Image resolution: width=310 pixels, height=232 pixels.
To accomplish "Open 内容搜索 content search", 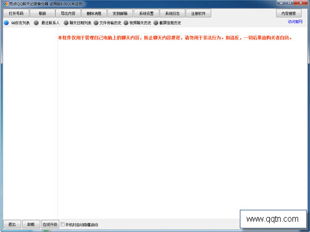I will (x=289, y=13).
